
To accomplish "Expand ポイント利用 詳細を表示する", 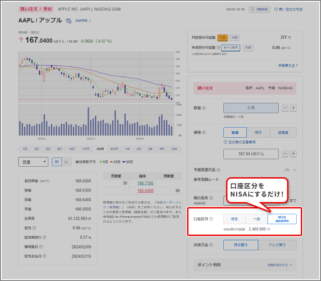I will point(280,265).
